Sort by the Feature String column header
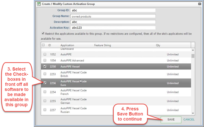The height and width of the screenshot is (127, 204). [103, 45]
